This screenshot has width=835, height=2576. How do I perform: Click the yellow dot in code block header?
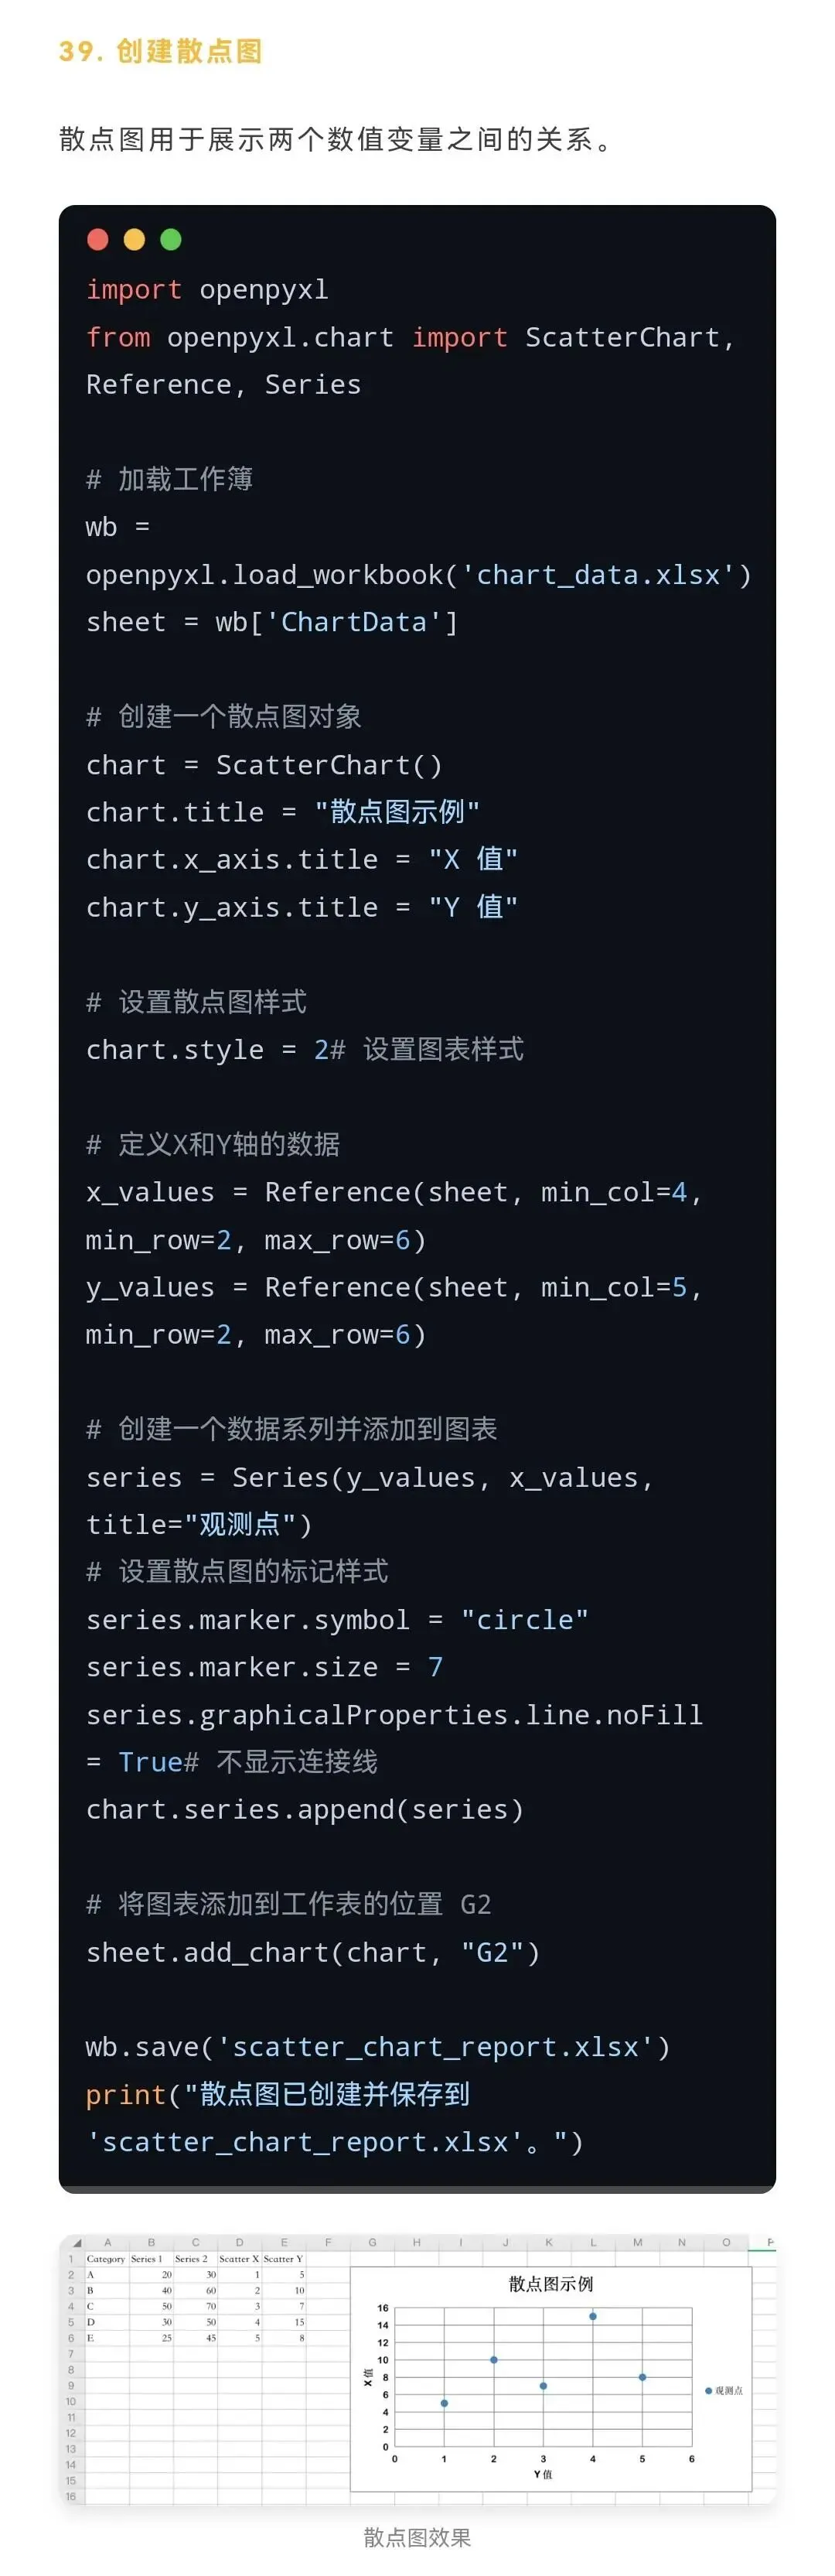(134, 239)
